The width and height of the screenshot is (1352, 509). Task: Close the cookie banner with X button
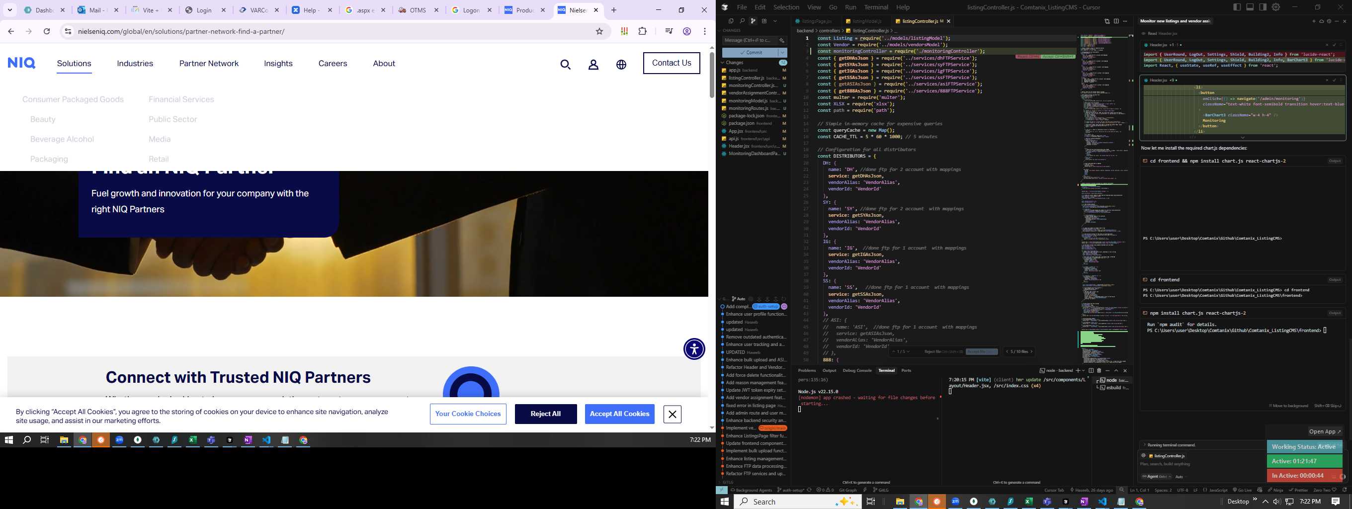point(673,414)
